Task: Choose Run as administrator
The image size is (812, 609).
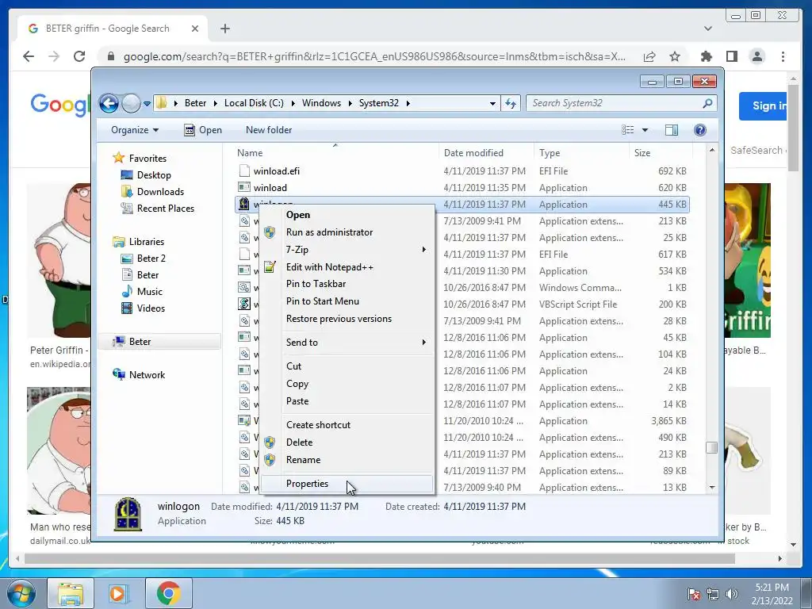Action: point(329,232)
